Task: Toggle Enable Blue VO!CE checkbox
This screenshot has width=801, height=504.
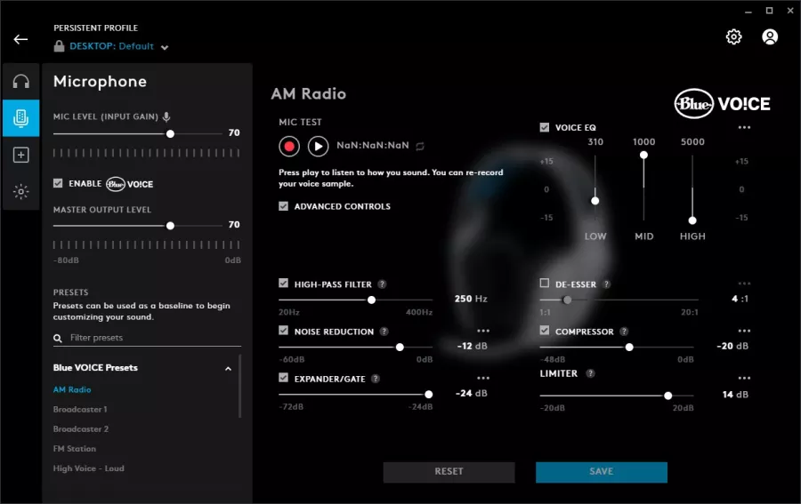Action: [x=58, y=183]
